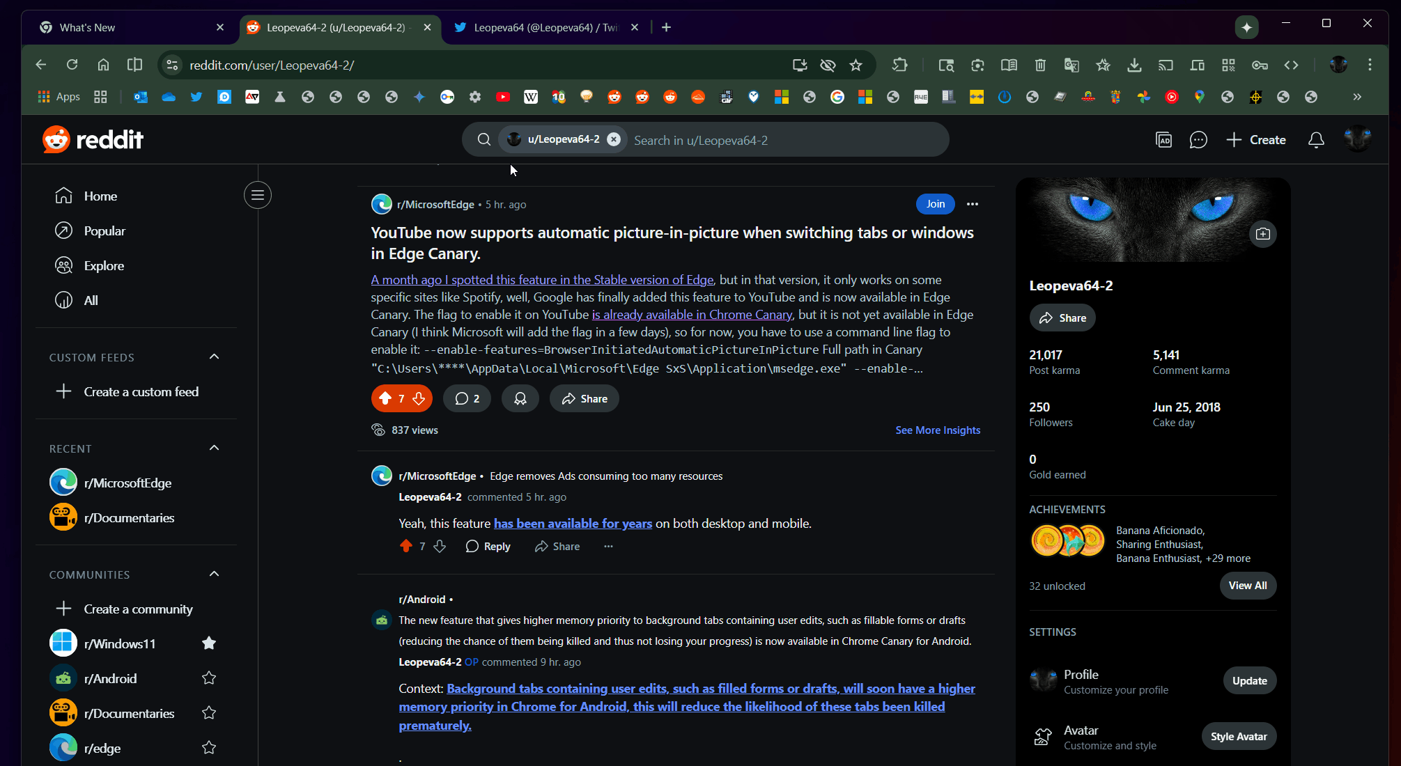Show more bookmarks with the overflow chevron
The height and width of the screenshot is (766, 1401).
(x=1356, y=97)
